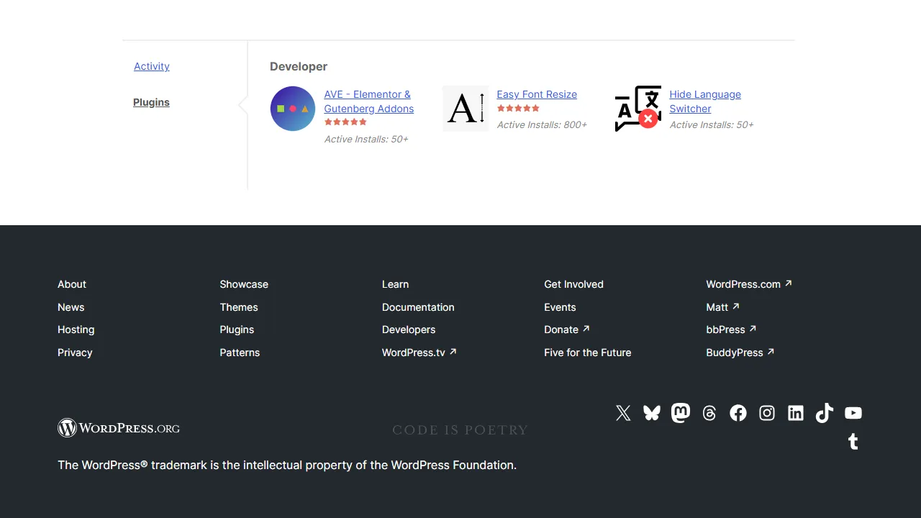The width and height of the screenshot is (921, 518).
Task: Open the Easy Font Resize plugin link
Action: pos(537,94)
